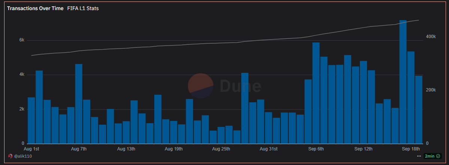Image resolution: width=449 pixels, height=165 pixels.
Task: Click the Aug 13th axis label
Action: (x=126, y=149)
